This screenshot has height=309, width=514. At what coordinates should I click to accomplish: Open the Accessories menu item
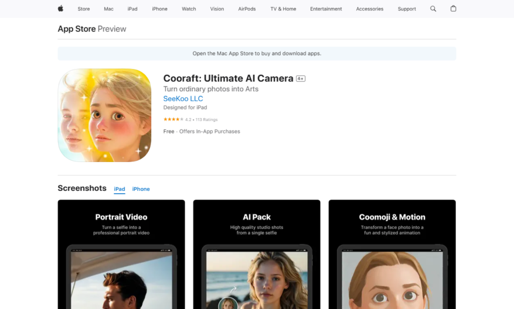coord(369,9)
